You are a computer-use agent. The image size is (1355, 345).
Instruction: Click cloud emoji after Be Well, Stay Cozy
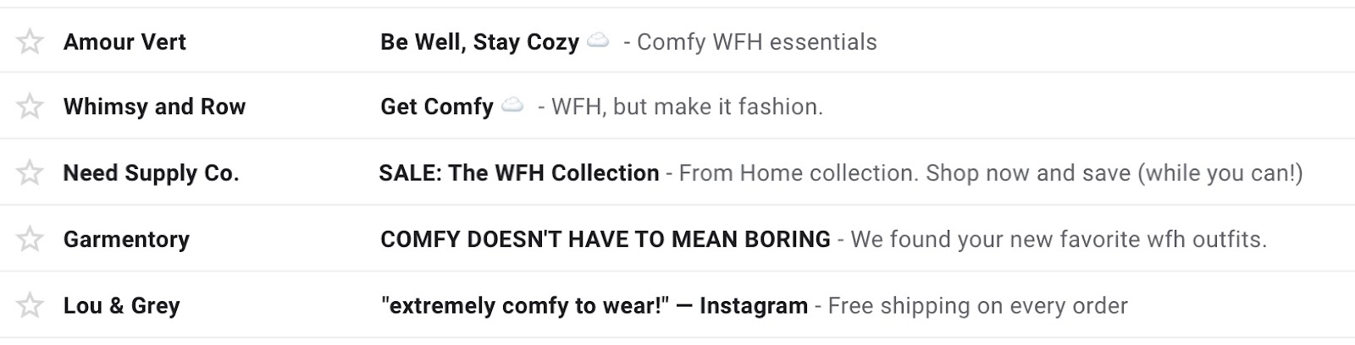tap(598, 41)
